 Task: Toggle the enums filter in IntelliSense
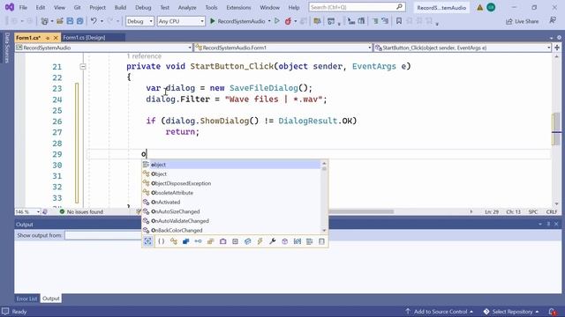(x=210, y=241)
